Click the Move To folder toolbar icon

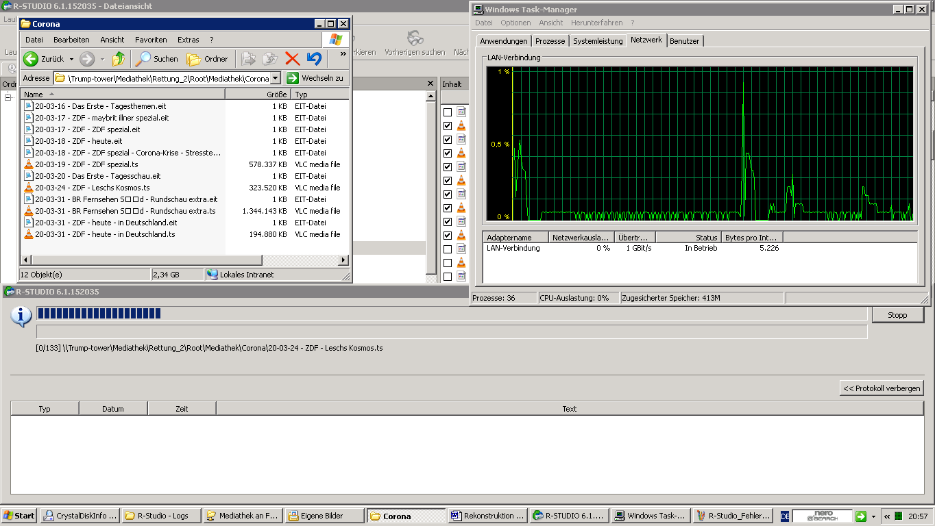tap(249, 59)
